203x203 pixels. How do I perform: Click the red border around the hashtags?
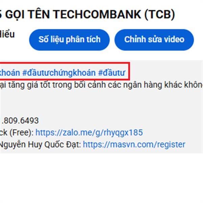129,71
